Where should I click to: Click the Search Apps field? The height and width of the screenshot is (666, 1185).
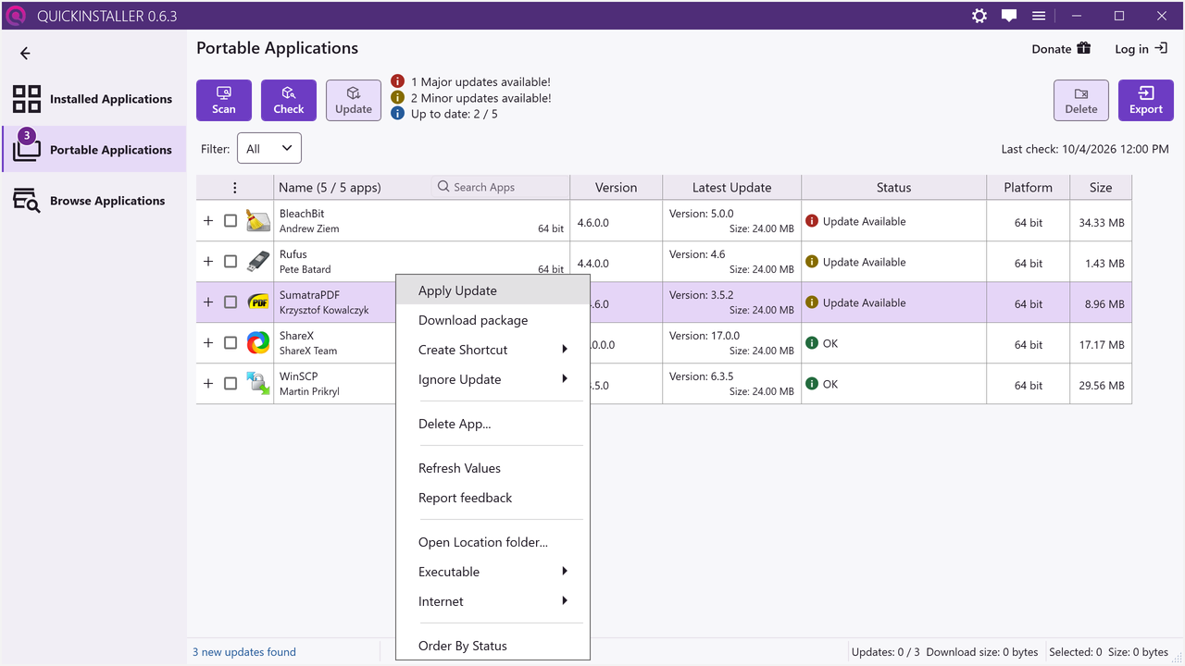click(500, 187)
